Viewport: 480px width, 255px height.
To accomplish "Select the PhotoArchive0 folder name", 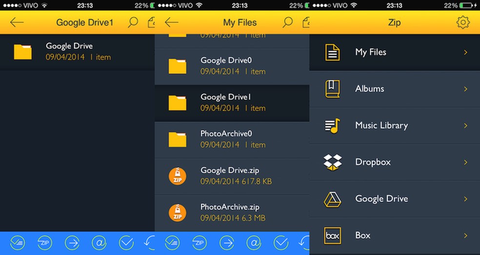I will 226,133.
